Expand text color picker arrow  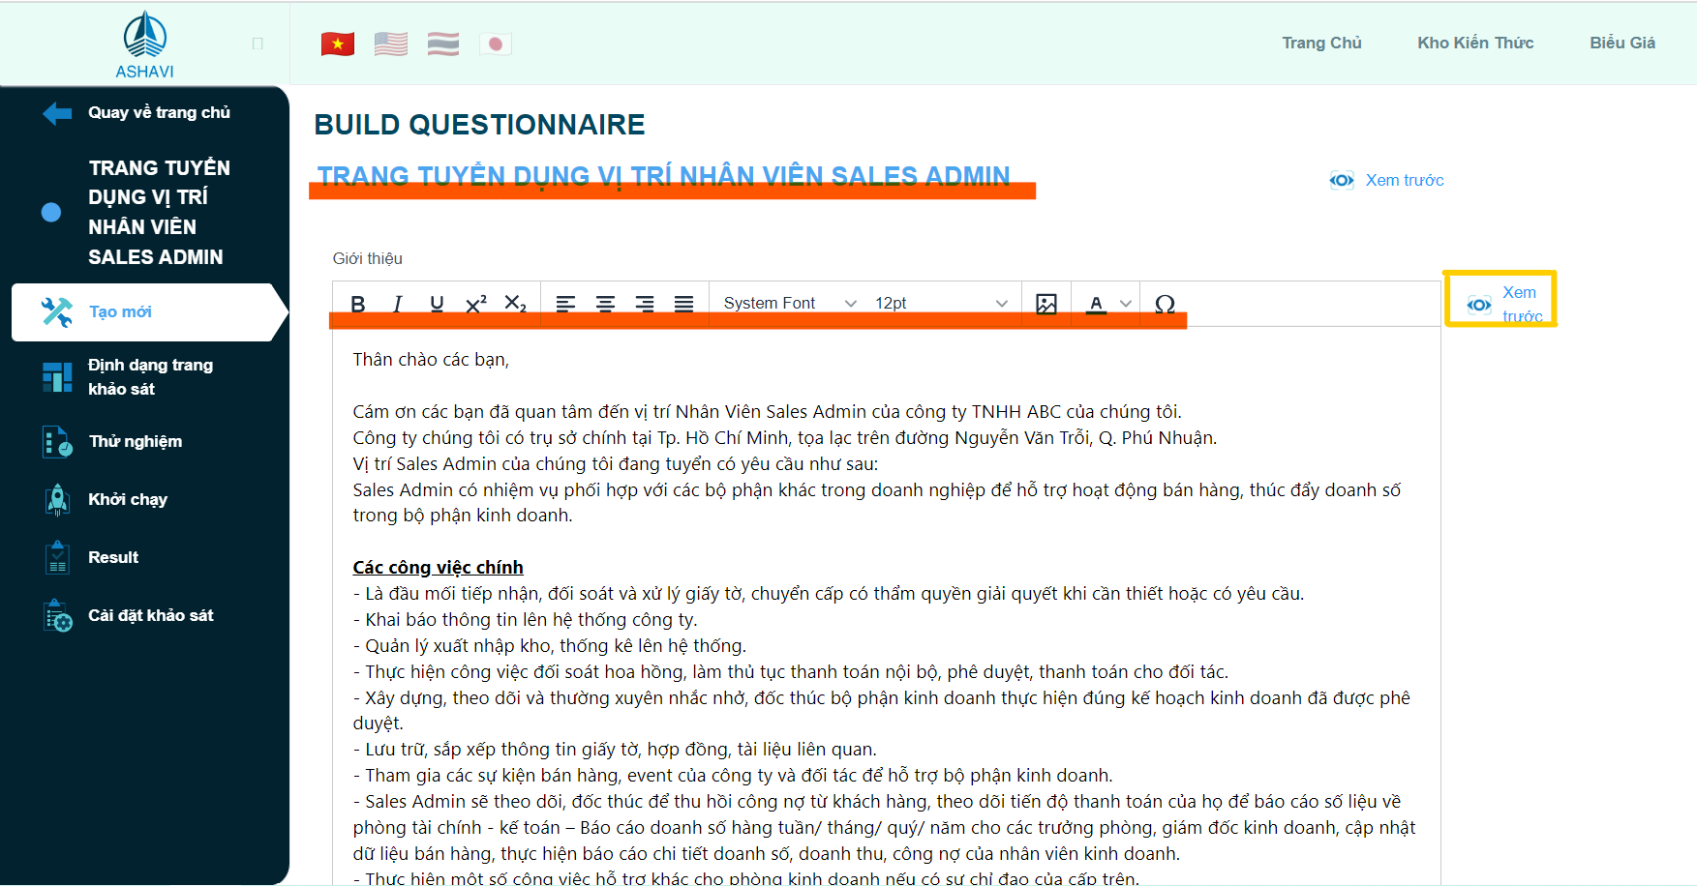1126,304
